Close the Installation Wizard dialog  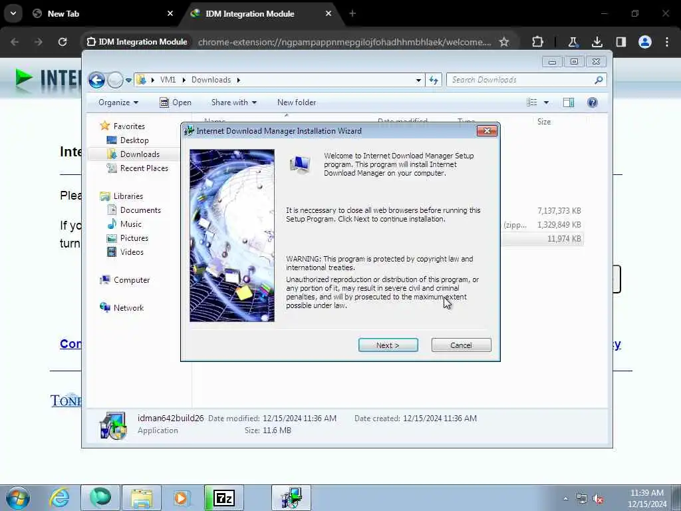[486, 131]
